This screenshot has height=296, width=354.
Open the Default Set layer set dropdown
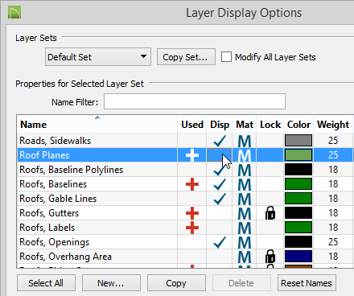pos(98,57)
